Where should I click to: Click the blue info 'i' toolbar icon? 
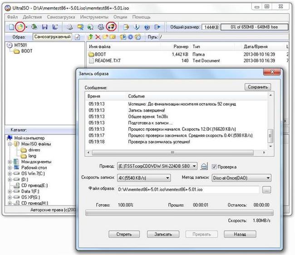(x=137, y=27)
